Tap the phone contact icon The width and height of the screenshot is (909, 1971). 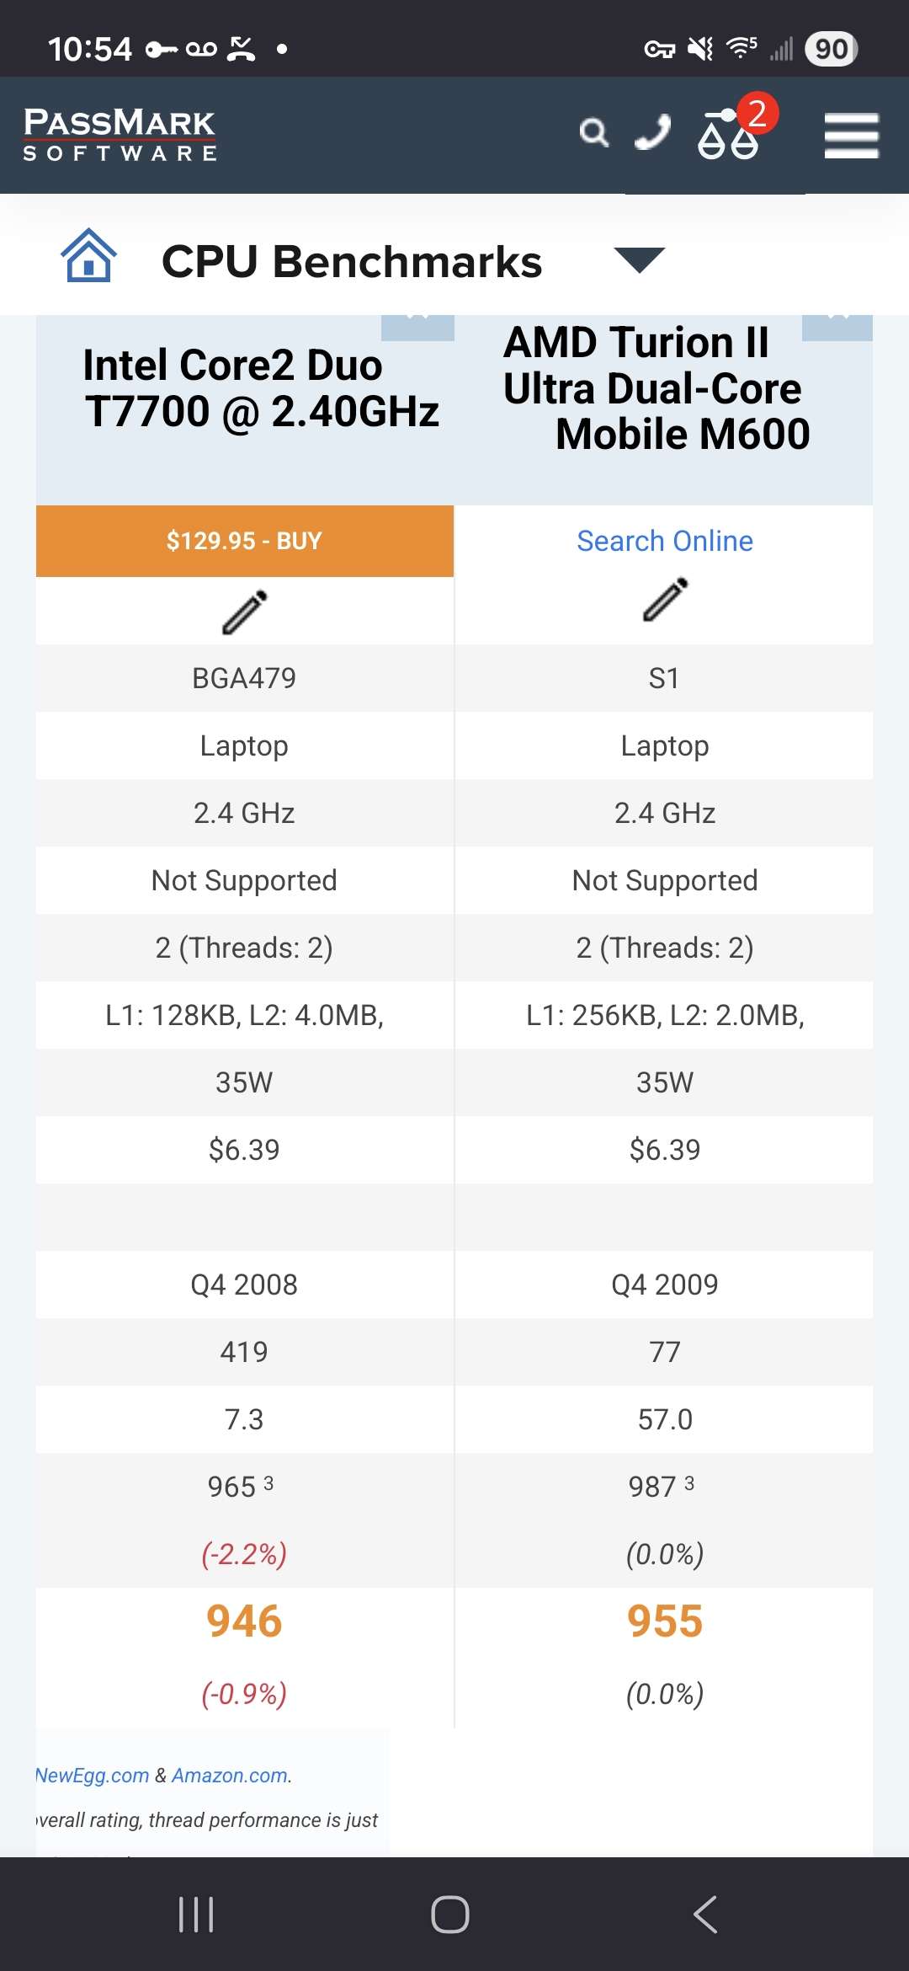(652, 133)
